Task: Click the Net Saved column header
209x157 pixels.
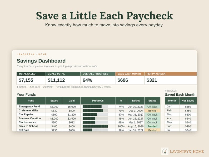Action: coord(188,101)
